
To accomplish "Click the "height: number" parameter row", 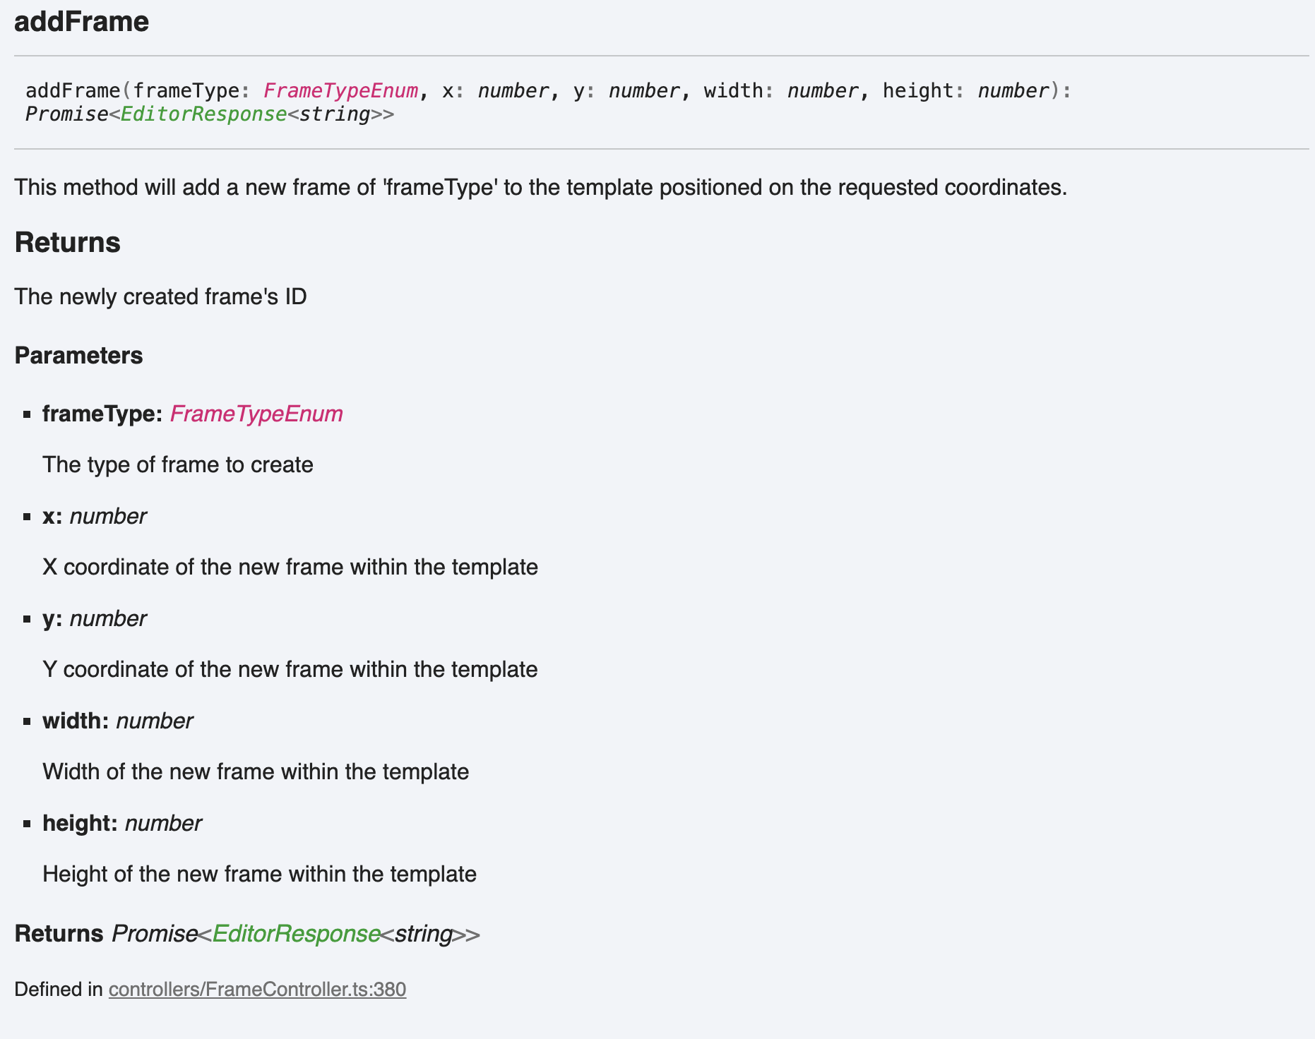I will point(122,824).
